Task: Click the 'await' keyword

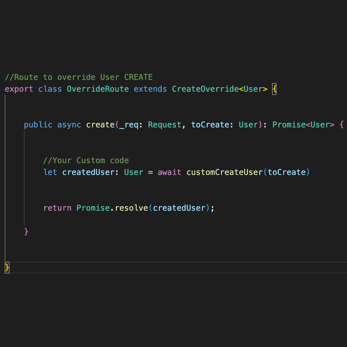Action: 169,172
